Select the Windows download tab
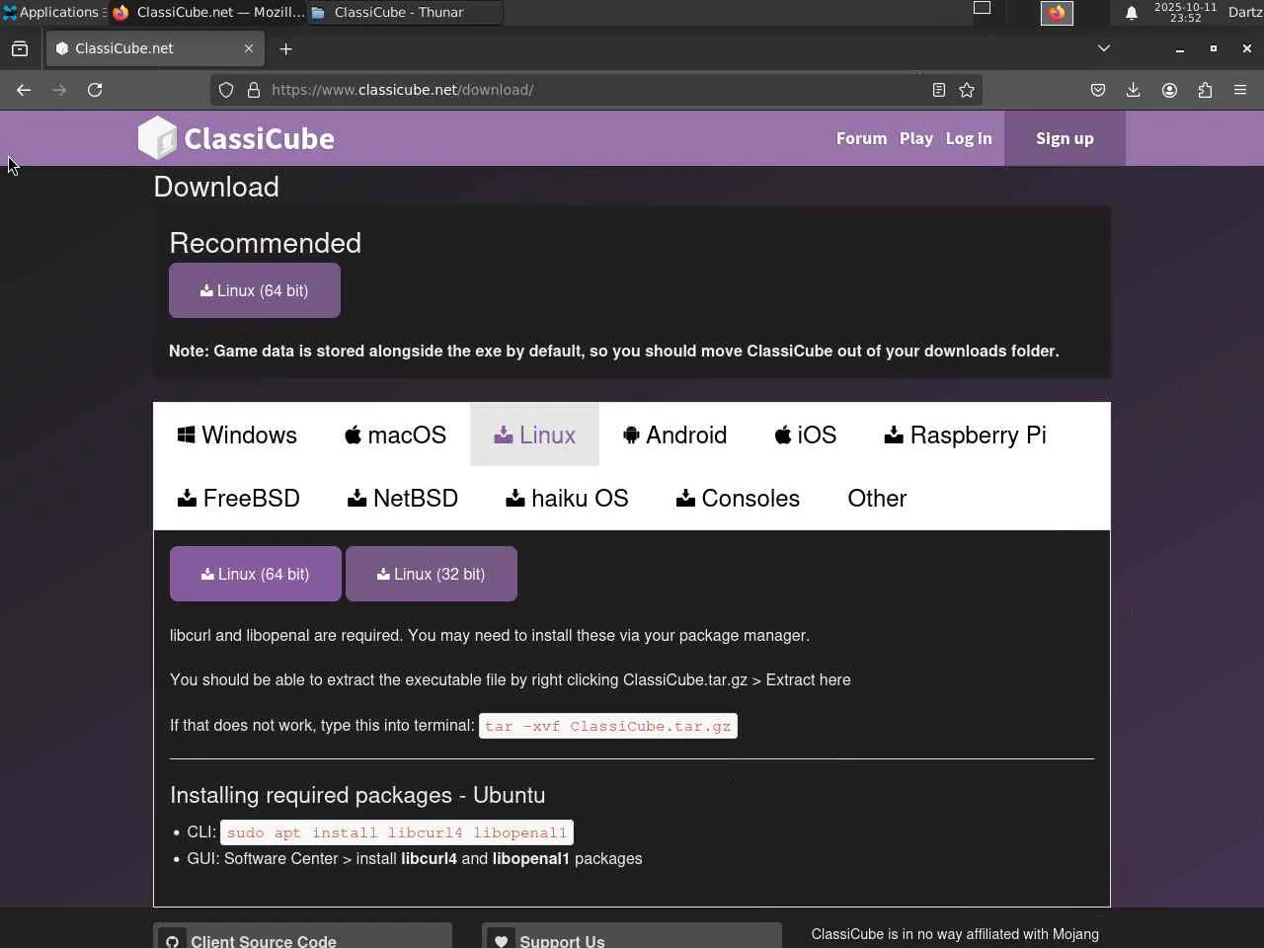Image resolution: width=1264 pixels, height=948 pixels. pyautogui.click(x=237, y=434)
